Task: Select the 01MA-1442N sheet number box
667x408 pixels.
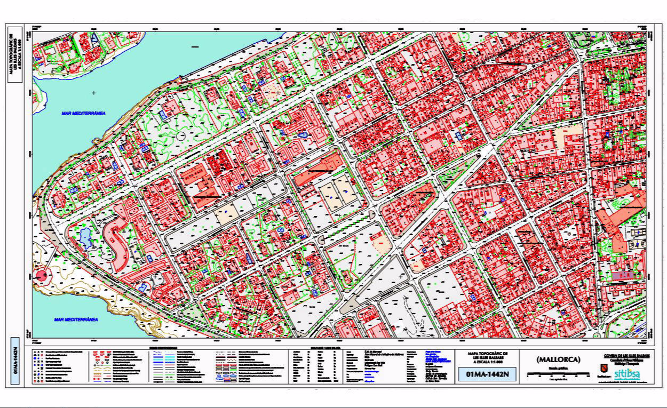Action: (487, 374)
